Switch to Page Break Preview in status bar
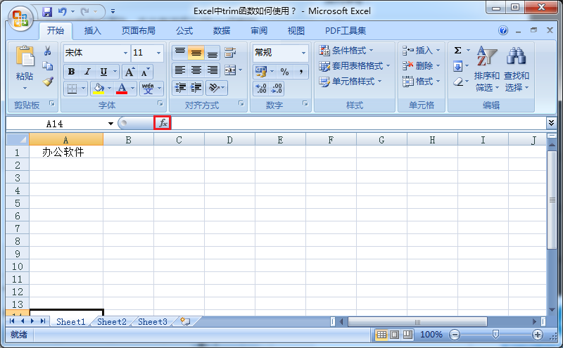563x348 pixels. click(x=407, y=335)
